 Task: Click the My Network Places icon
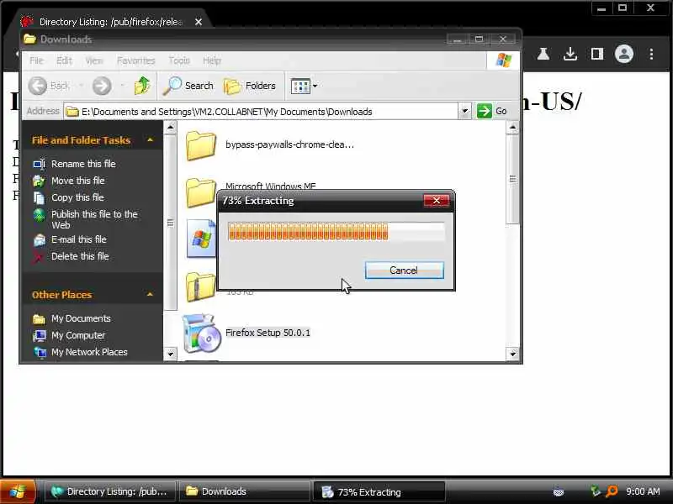click(x=40, y=352)
